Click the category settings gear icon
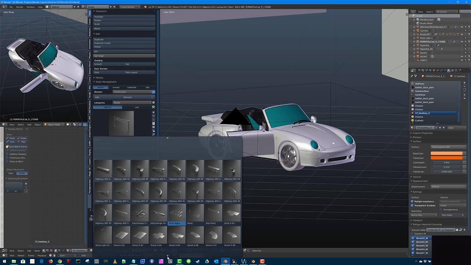Screen dimensions: 471x265 pyautogui.click(x=153, y=103)
